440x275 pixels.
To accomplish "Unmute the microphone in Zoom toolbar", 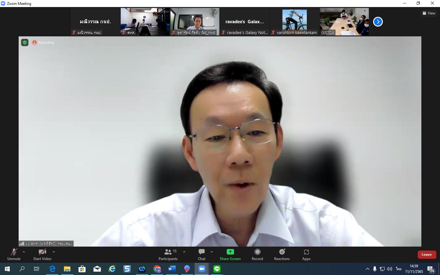I will [14, 255].
